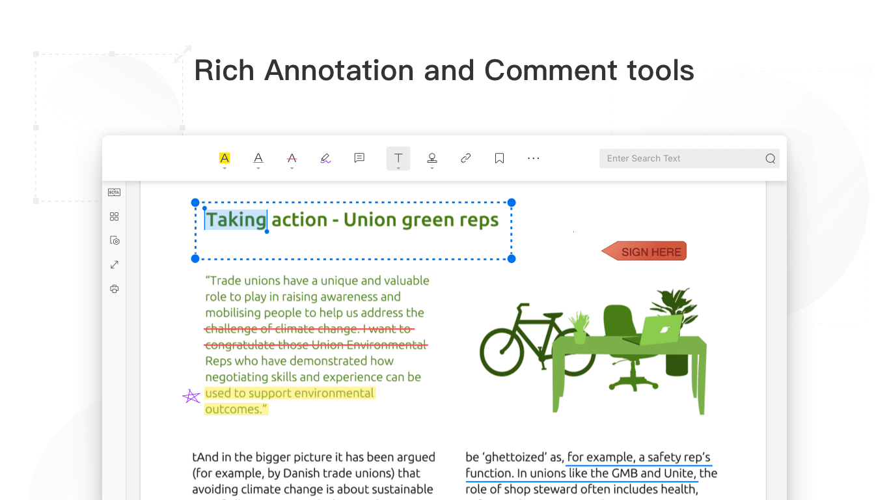Select the Stamp tool
Viewport: 889px width, 500px height.
point(432,158)
